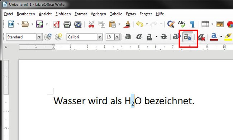Image resolution: width=233 pixels, height=140 pixels.
Task: Open the Find and Replace icon
Action: 171,24
